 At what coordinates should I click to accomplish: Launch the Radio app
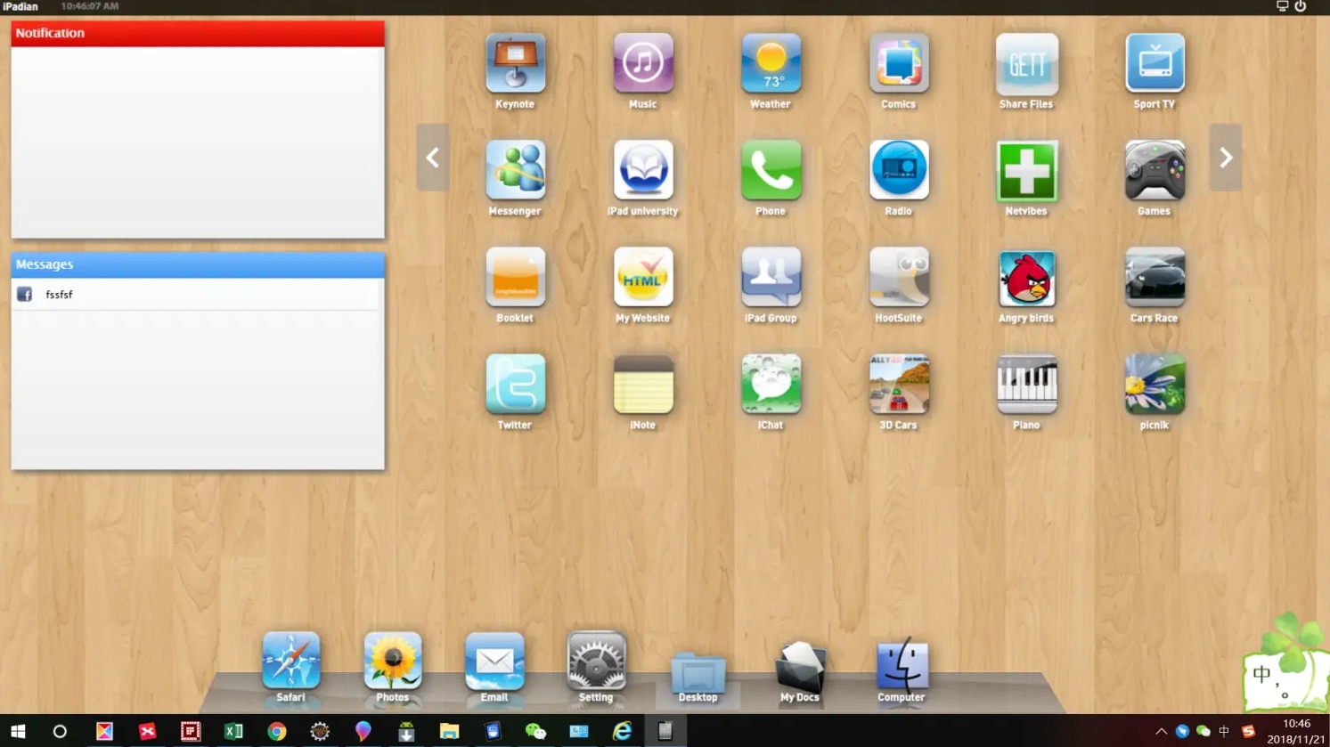(899, 170)
